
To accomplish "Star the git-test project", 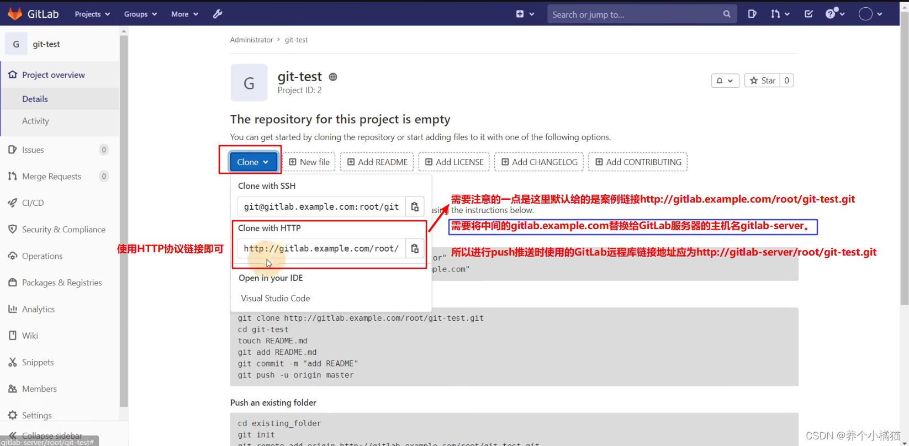I will pos(762,81).
